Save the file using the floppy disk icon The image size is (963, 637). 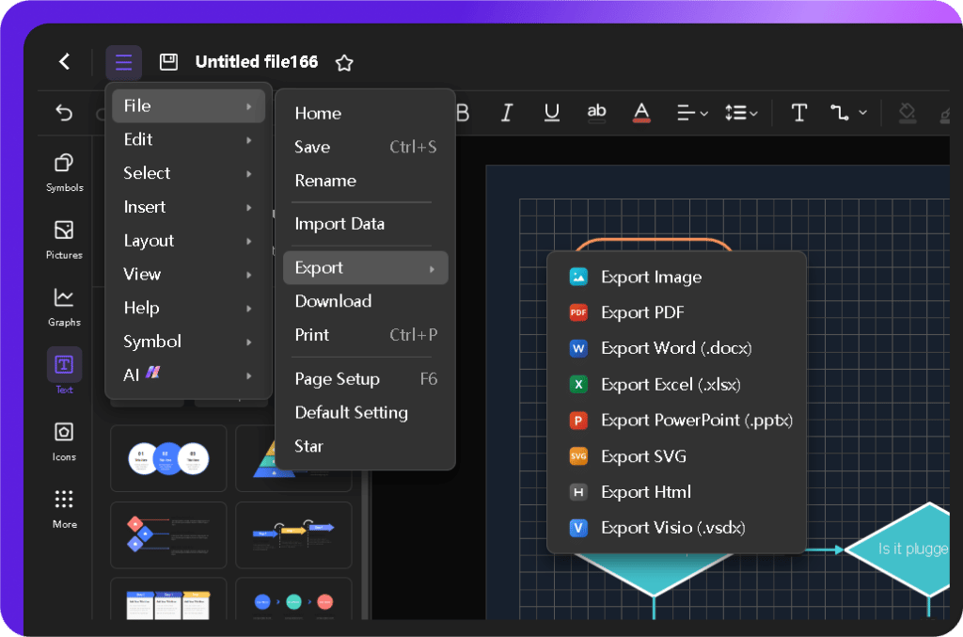coord(168,61)
